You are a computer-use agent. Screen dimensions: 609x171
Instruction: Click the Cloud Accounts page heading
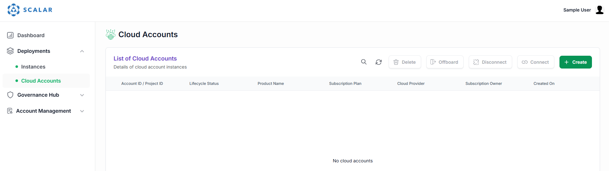(x=148, y=35)
